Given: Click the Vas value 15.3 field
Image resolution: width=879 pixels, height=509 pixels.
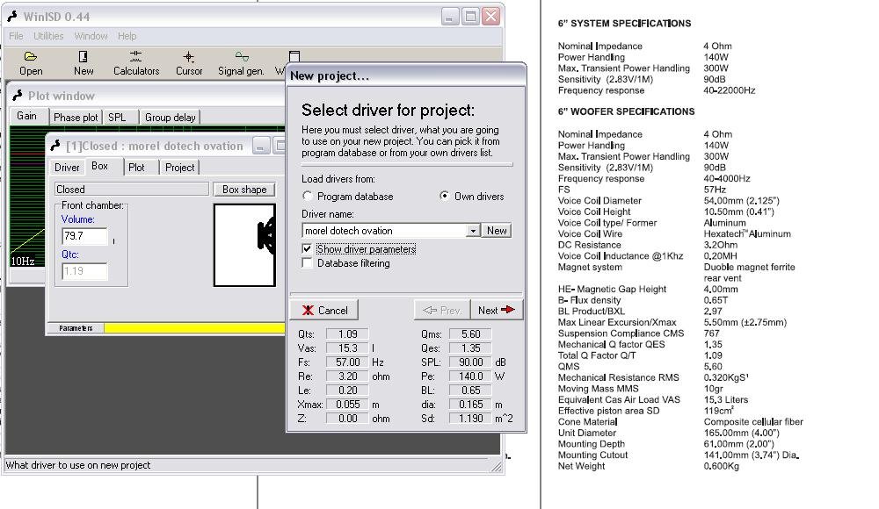Looking at the screenshot, I should pyautogui.click(x=347, y=348).
